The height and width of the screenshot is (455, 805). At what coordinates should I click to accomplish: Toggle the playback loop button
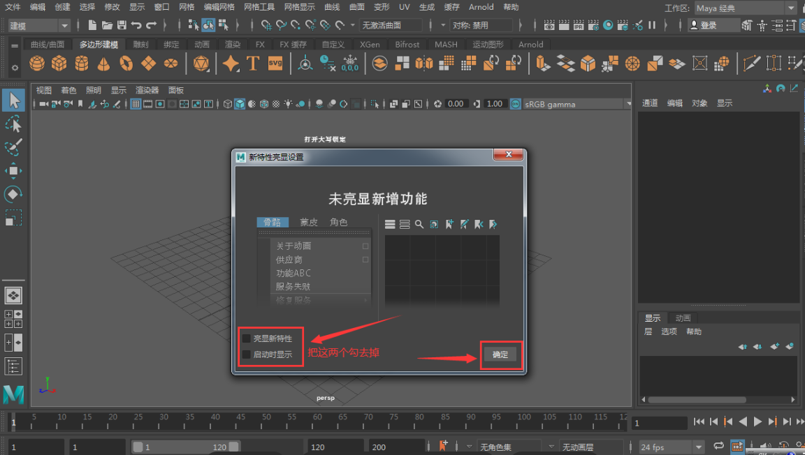(719, 446)
